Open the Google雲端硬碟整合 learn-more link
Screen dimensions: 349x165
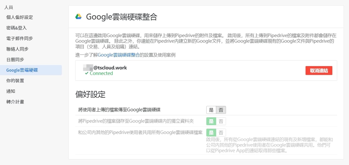119,55
